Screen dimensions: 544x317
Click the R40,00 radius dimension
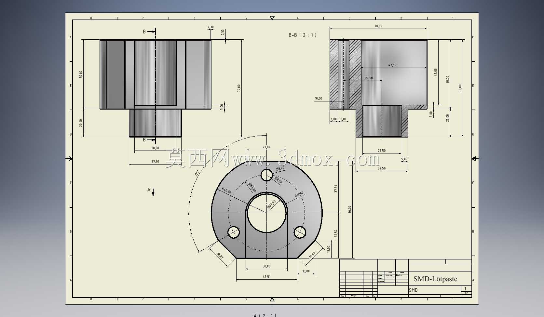226,191
